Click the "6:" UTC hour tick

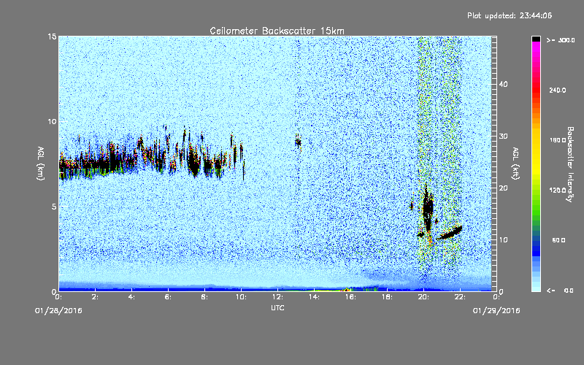(169, 297)
